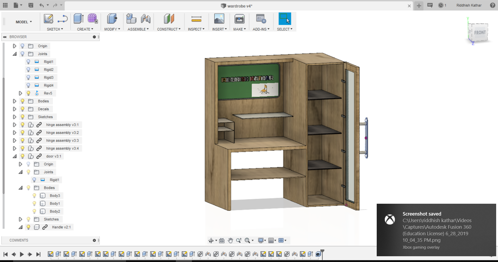The width and height of the screenshot is (498, 262).
Task: Open Riddhish Kathar account menu
Action: point(469,5)
